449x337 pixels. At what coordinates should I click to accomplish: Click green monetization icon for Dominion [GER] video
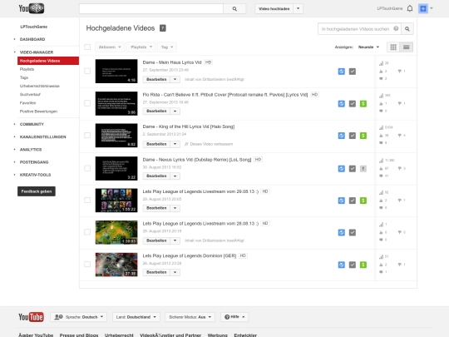pos(363,265)
